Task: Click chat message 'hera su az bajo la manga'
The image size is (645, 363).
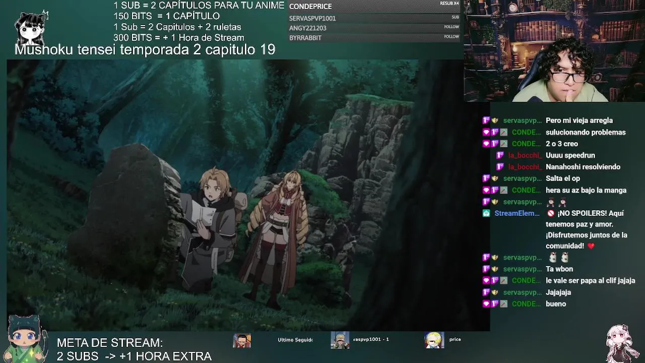Action: (586, 190)
